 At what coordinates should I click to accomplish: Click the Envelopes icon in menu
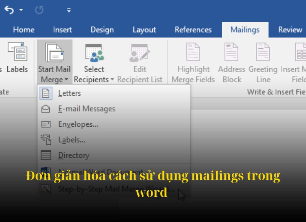point(46,124)
